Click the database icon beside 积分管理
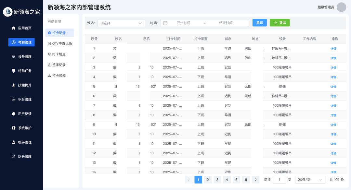This screenshot has width=351, height=190. click(14, 99)
